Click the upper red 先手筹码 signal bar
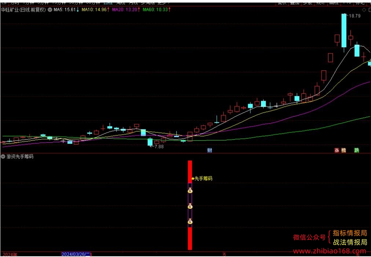 [x=190, y=172]
